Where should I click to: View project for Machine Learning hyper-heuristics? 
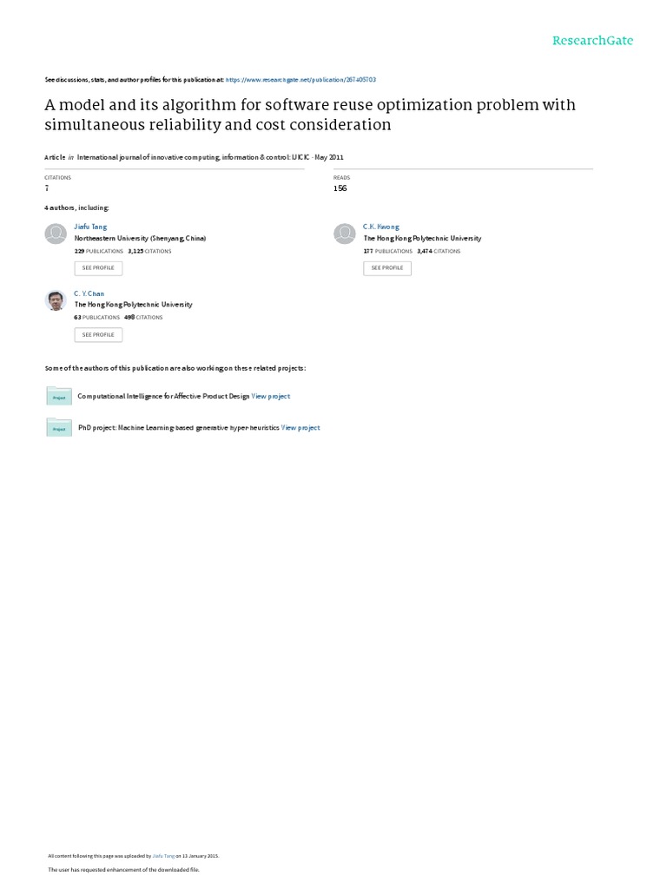click(x=300, y=428)
